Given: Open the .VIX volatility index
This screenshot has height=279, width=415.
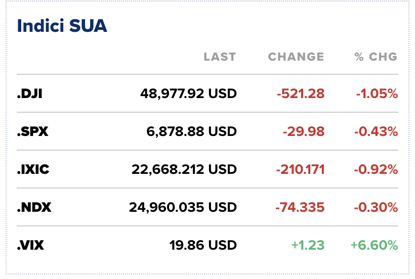Looking at the screenshot, I should (x=31, y=246).
